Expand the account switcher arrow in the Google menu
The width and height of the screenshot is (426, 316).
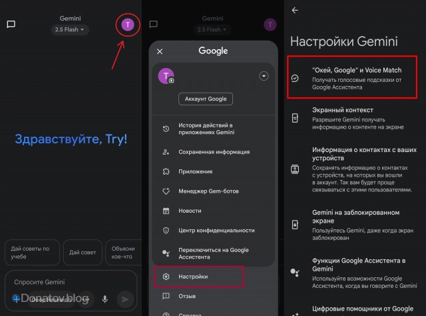(x=264, y=76)
